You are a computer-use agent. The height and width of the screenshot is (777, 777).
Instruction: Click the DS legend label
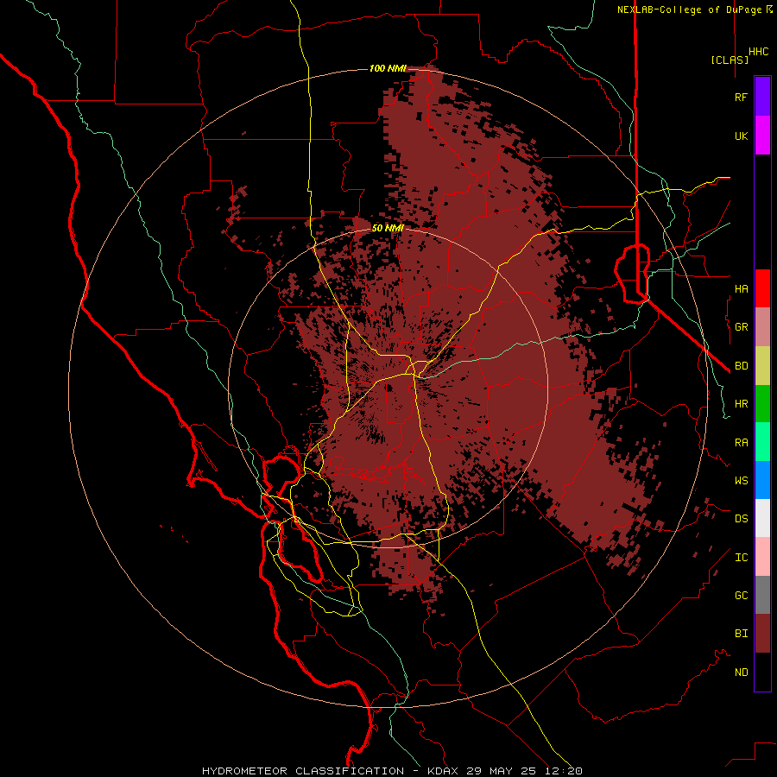tap(742, 518)
